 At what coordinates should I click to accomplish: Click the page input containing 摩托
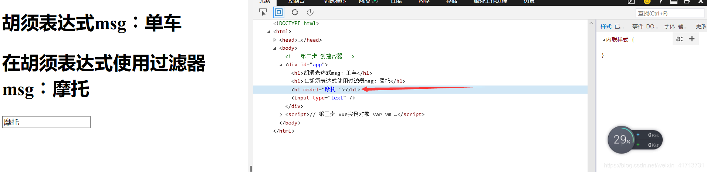coord(46,122)
